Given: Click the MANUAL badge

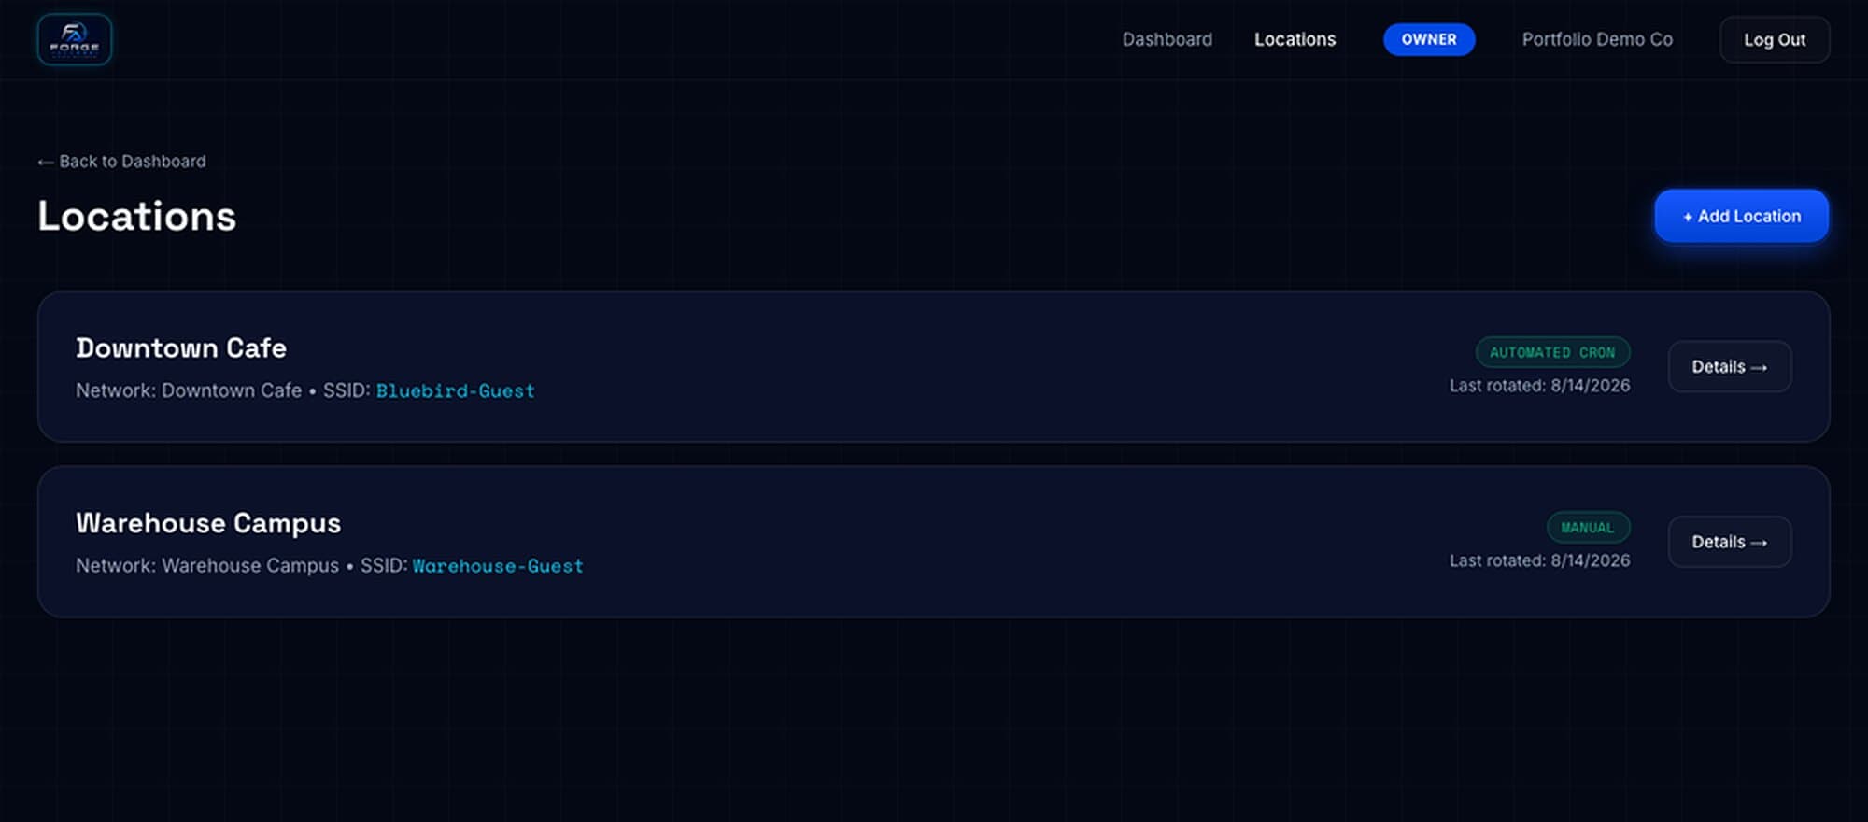Looking at the screenshot, I should (1588, 528).
